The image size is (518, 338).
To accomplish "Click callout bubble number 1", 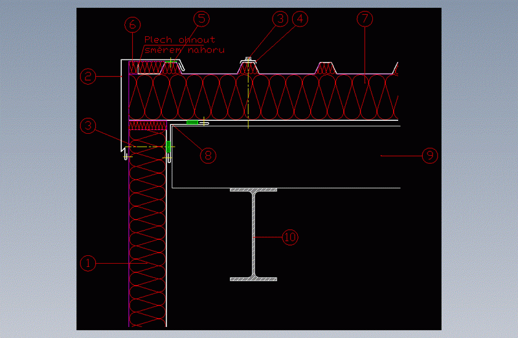I will tap(88, 263).
